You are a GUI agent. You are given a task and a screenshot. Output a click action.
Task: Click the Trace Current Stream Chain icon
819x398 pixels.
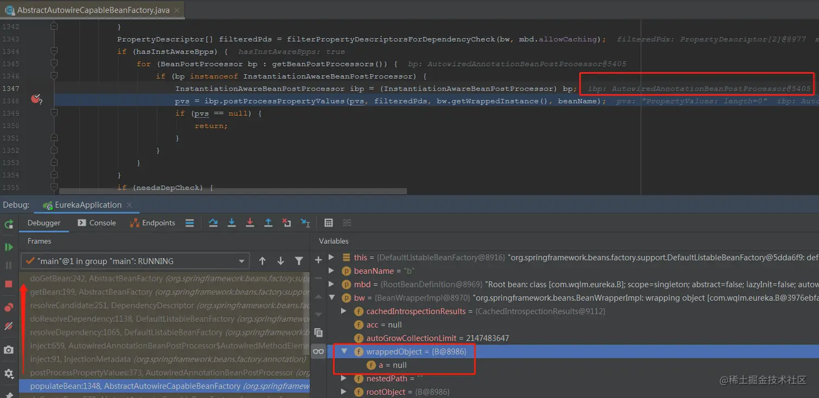[x=347, y=223]
